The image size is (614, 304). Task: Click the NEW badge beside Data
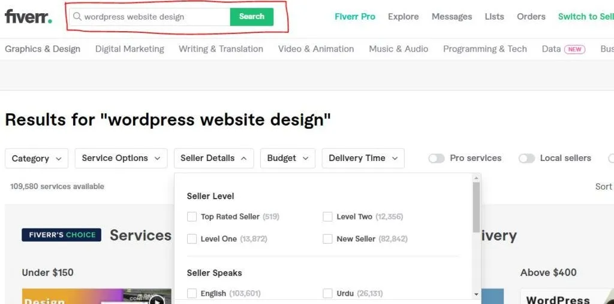pyautogui.click(x=574, y=49)
